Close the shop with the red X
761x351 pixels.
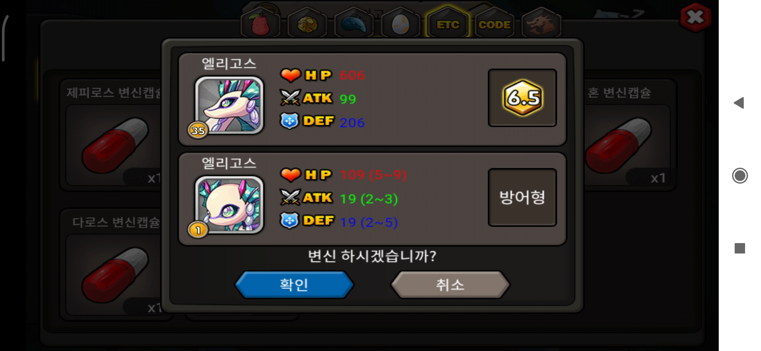click(x=695, y=18)
